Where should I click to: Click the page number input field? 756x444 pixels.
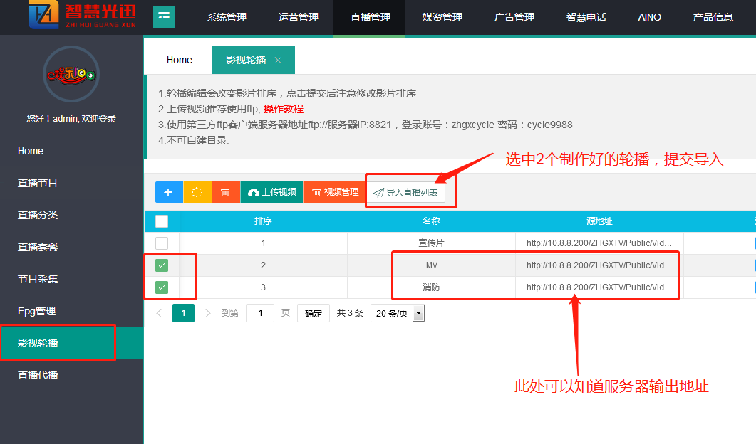click(x=260, y=313)
